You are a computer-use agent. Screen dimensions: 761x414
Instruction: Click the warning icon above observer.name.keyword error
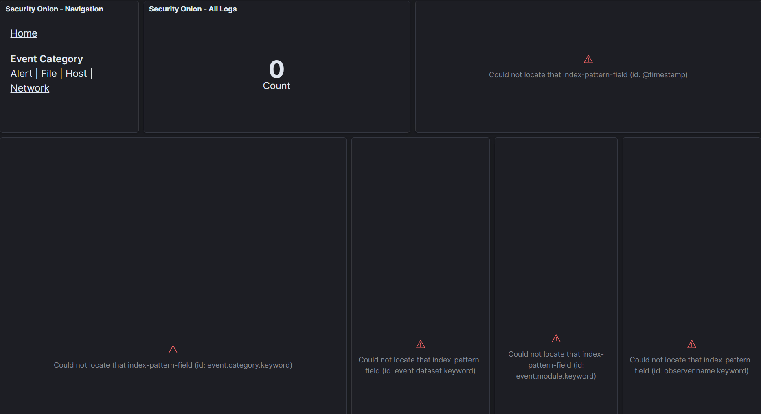[x=692, y=344]
